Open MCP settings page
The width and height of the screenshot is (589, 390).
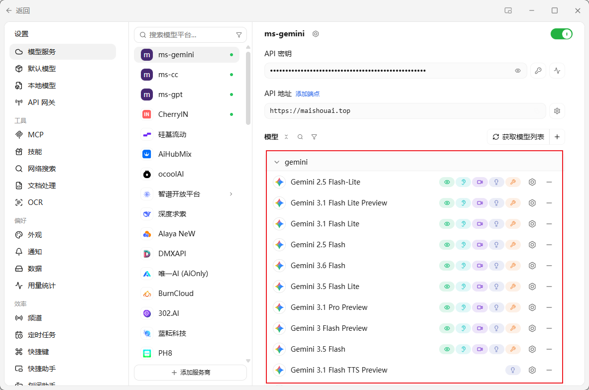(63, 135)
